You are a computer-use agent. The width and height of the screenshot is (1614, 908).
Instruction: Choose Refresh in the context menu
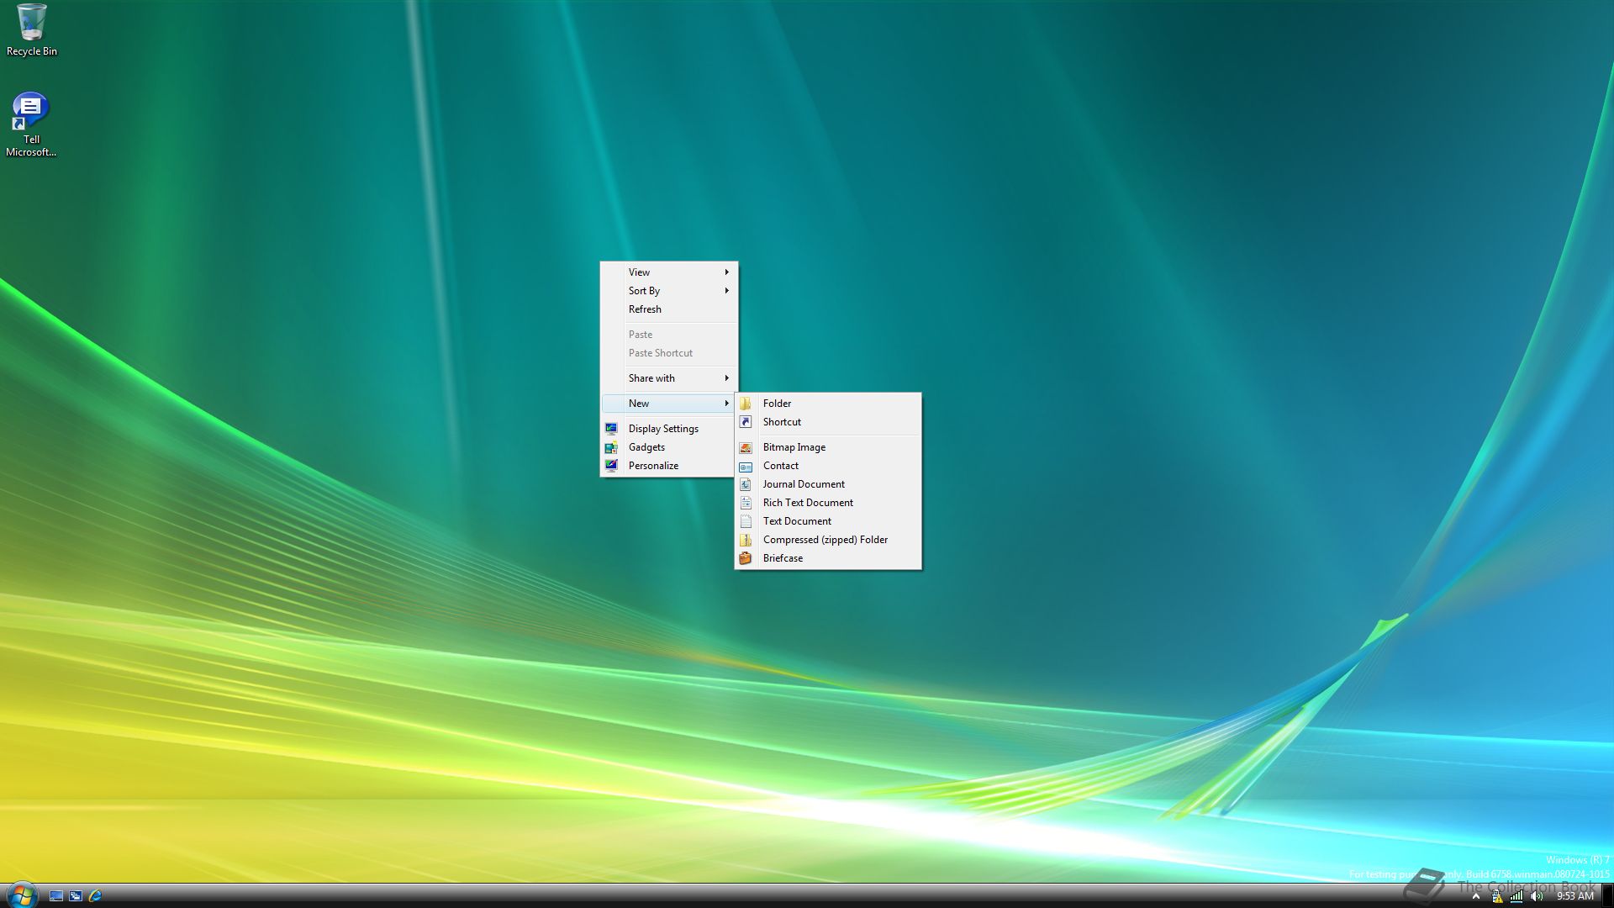point(669,309)
